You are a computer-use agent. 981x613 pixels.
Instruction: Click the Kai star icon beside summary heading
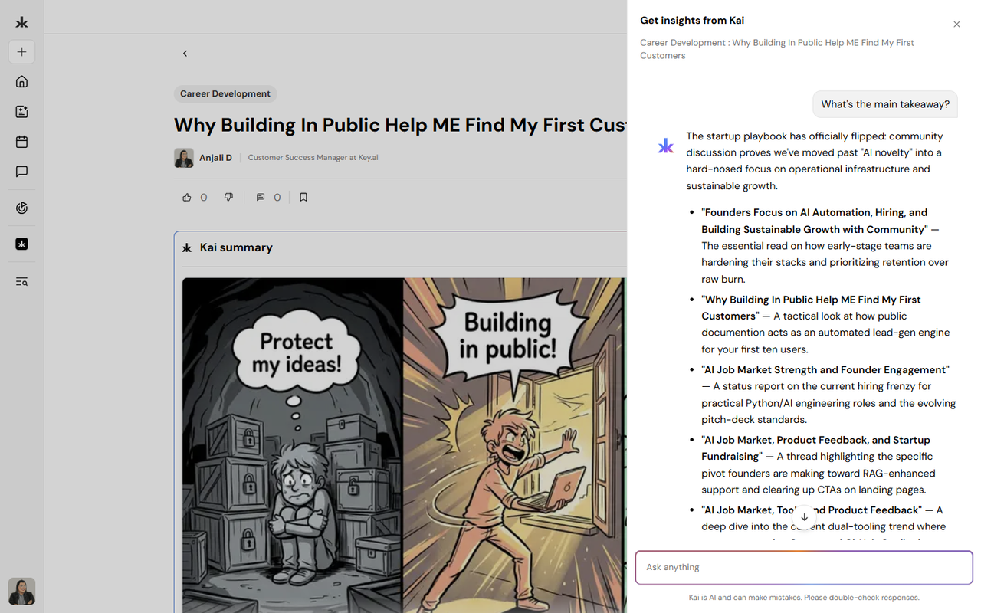click(187, 248)
